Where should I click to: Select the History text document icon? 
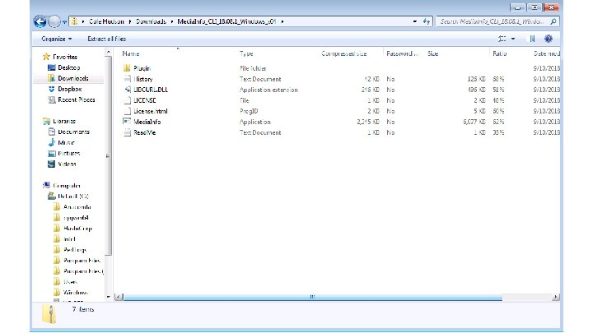point(127,79)
